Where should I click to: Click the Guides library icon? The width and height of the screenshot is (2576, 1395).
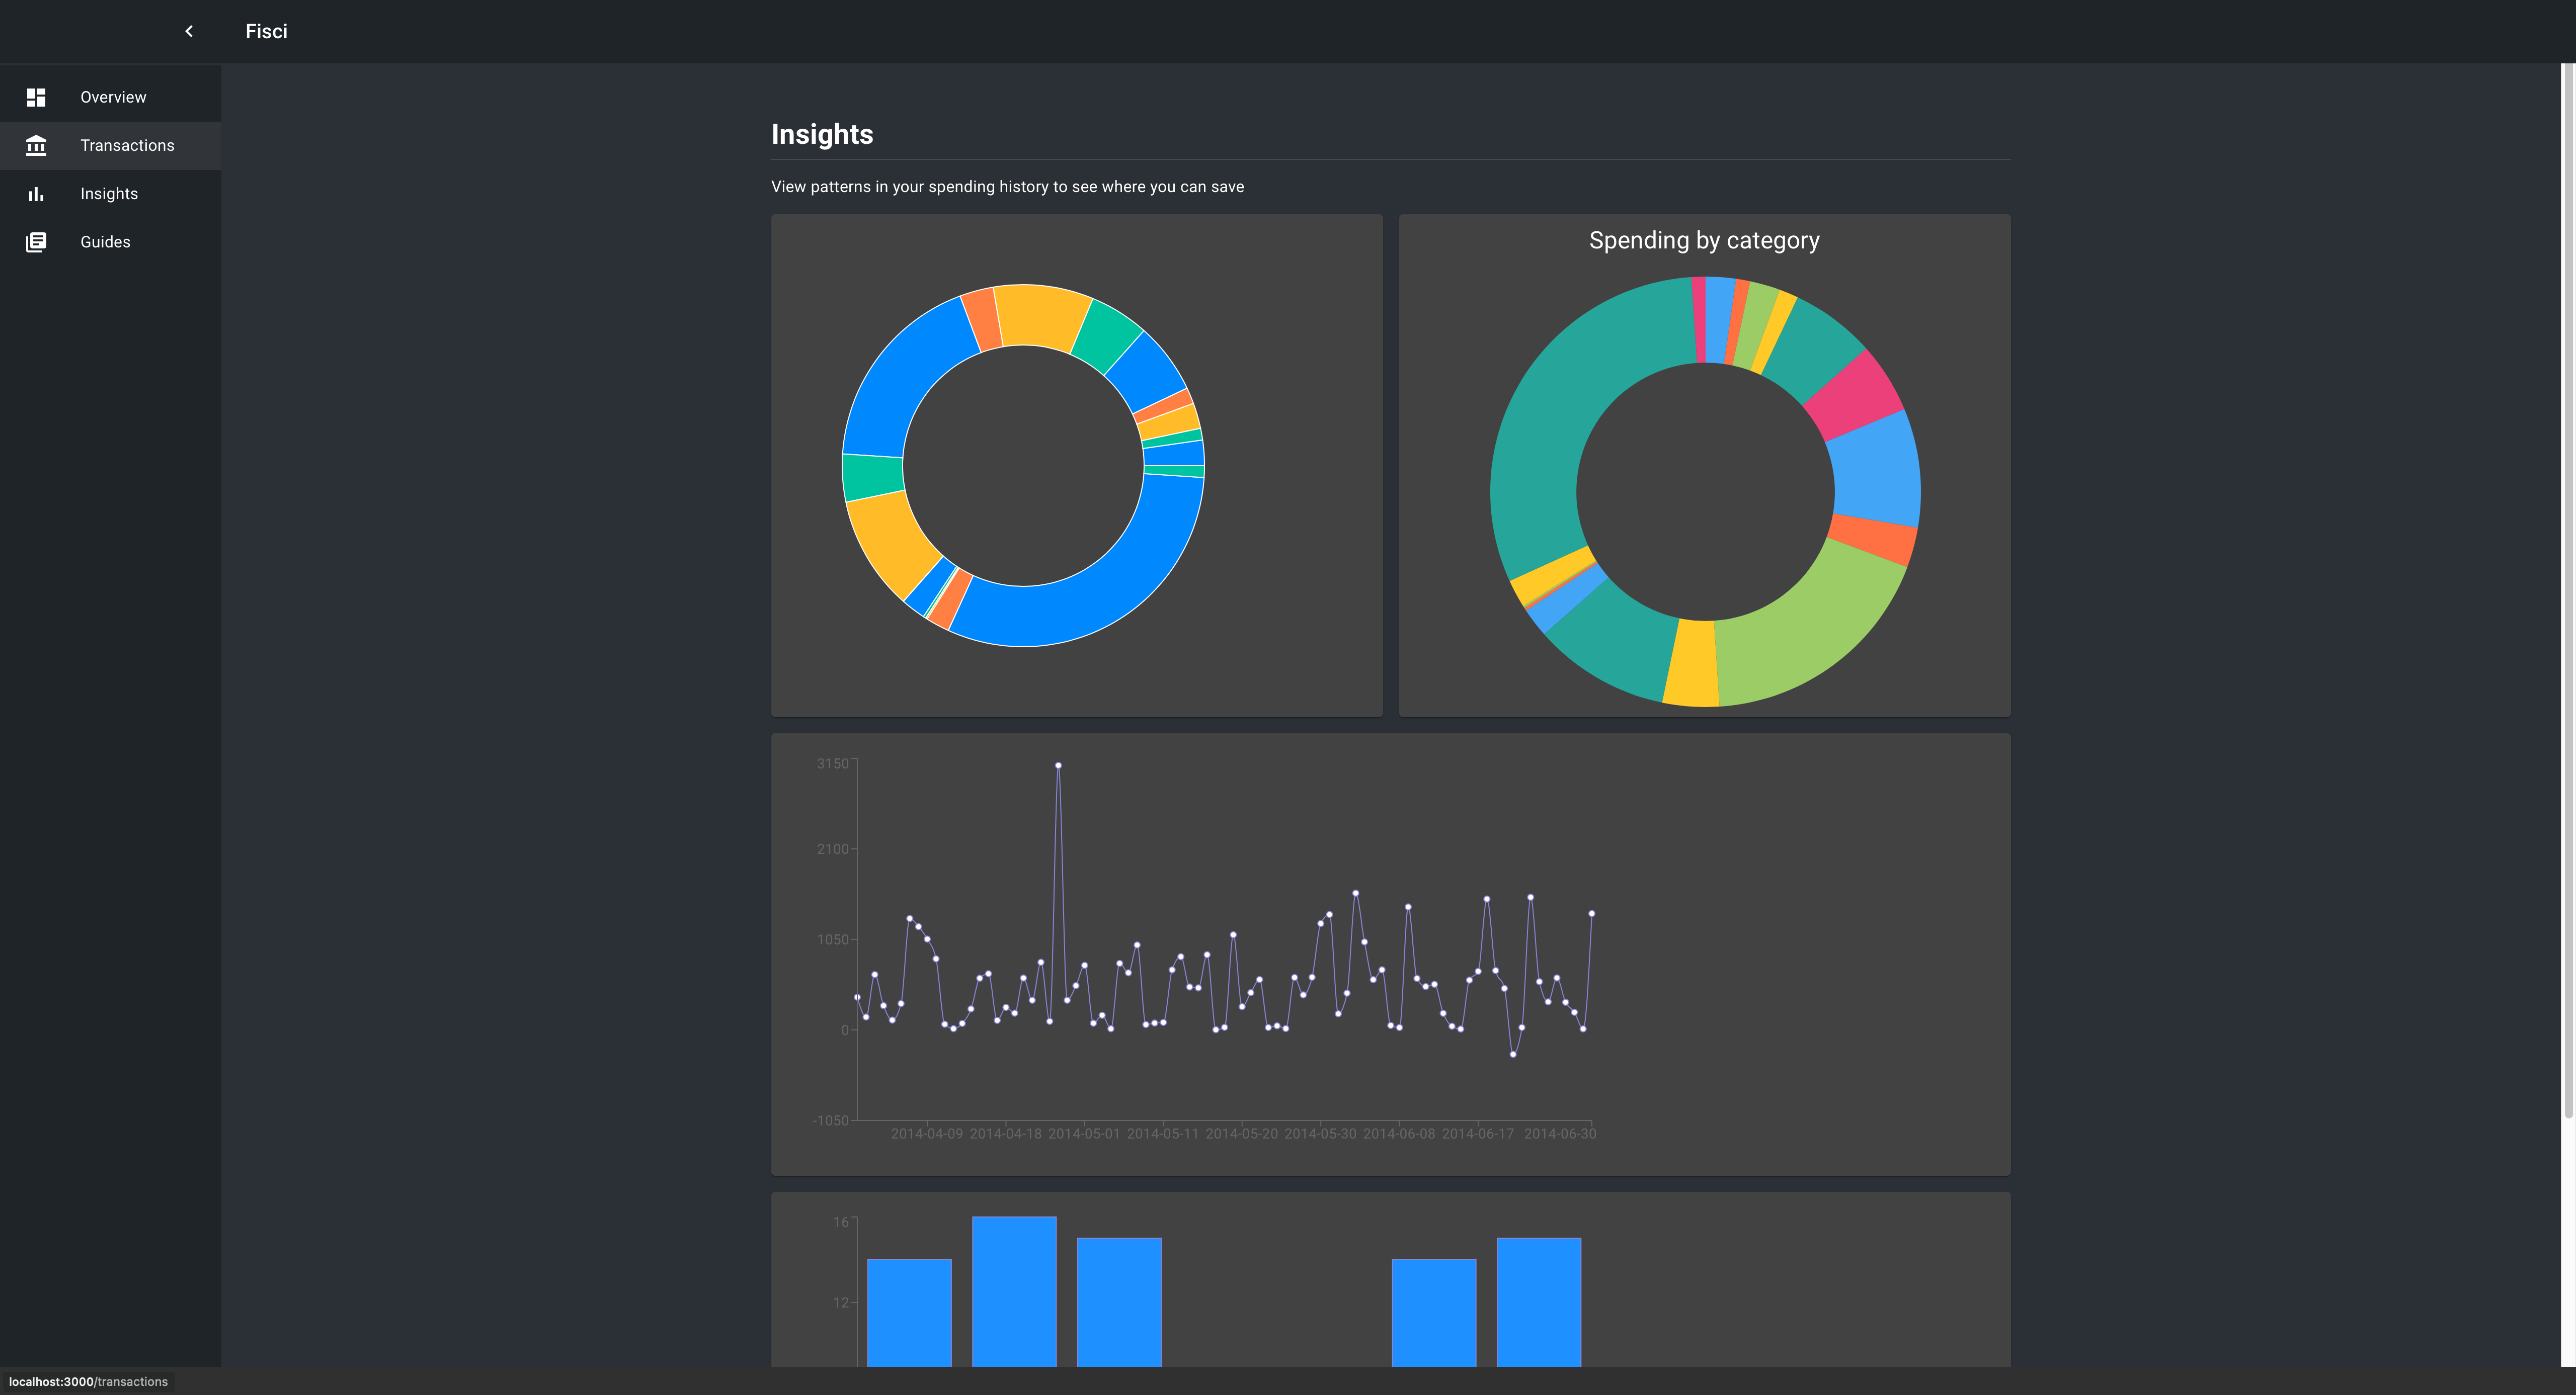(x=36, y=242)
